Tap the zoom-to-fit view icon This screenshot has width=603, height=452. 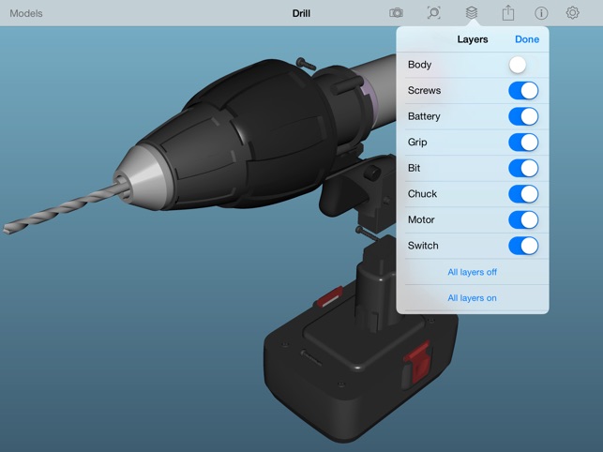[x=434, y=13]
